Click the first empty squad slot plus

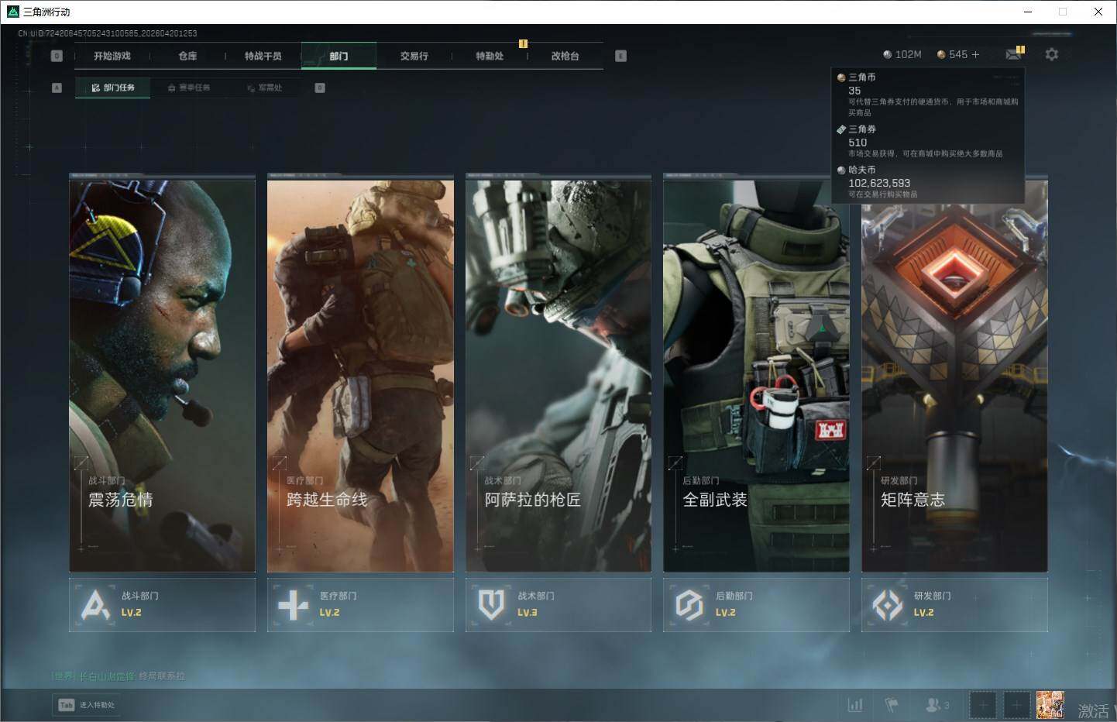click(x=983, y=705)
